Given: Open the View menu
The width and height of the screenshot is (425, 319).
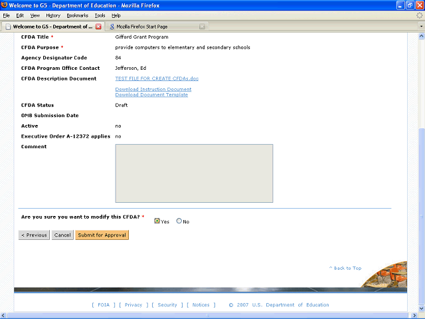Looking at the screenshot, I should click(x=35, y=15).
